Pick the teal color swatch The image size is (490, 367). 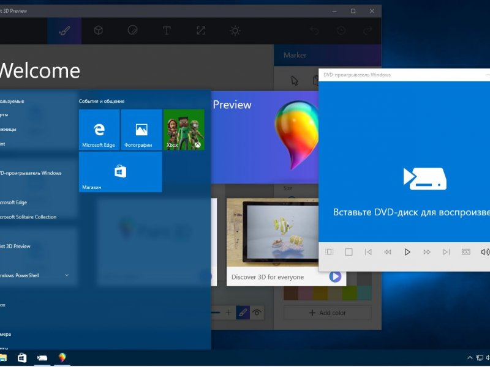(x=364, y=294)
